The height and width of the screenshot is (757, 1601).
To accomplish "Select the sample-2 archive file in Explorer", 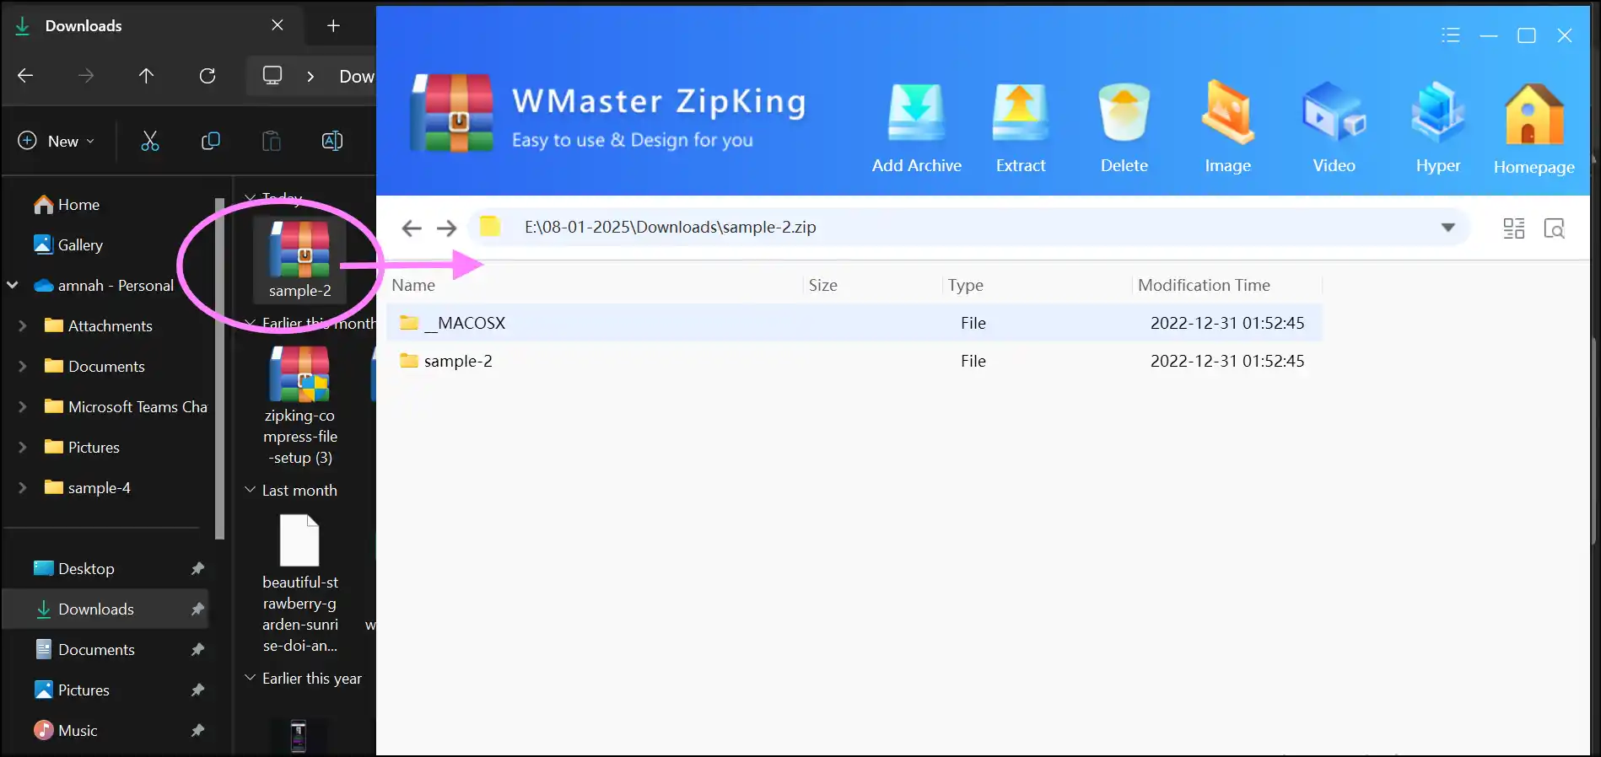I will point(299,260).
